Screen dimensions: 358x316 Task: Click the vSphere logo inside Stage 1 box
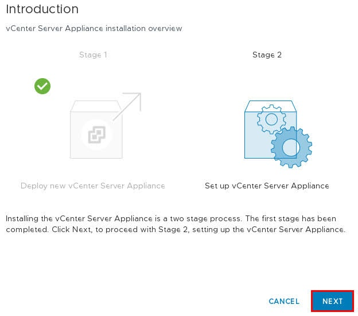point(97,134)
